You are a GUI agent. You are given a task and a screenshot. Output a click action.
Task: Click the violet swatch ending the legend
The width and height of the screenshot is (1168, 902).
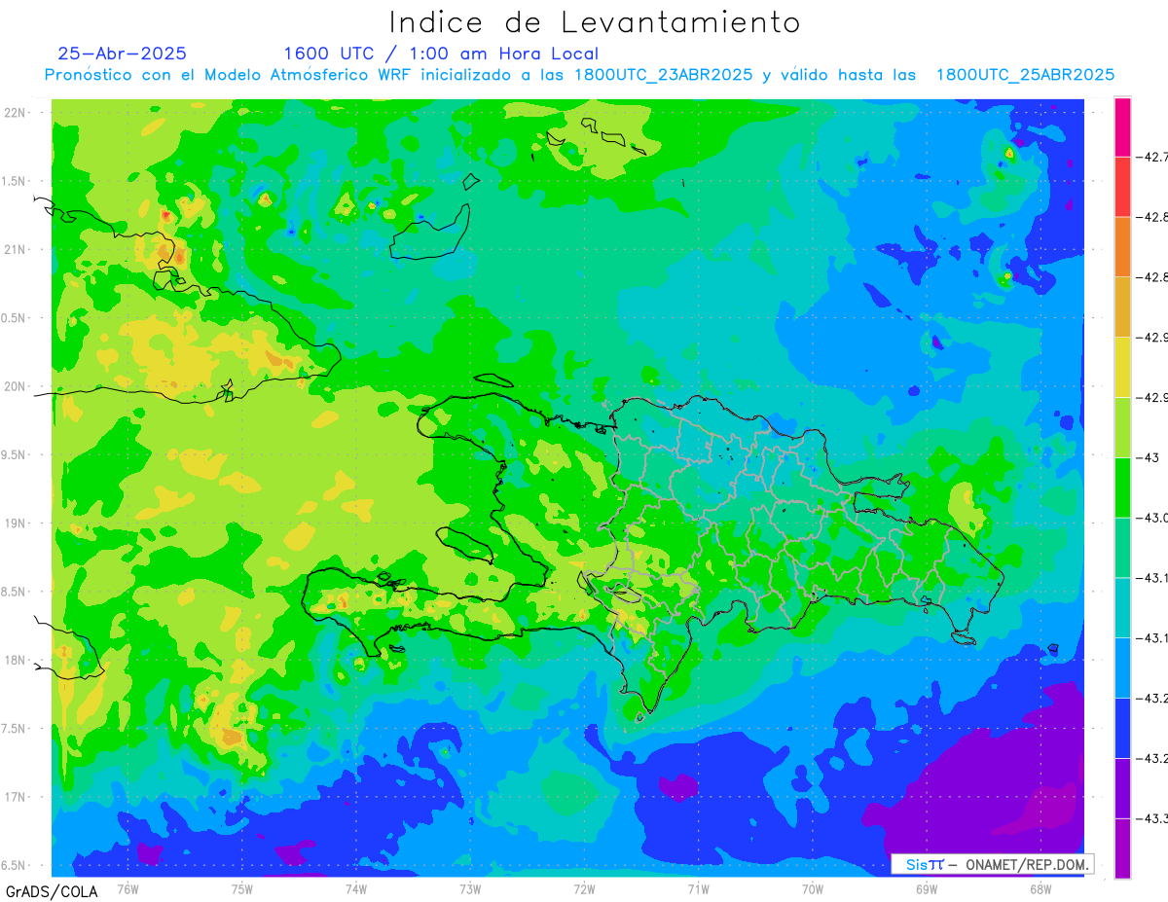1122,848
